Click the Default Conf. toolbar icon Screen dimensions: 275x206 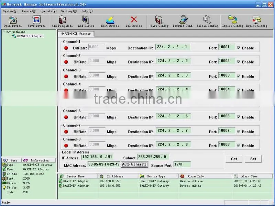coord(184,20)
